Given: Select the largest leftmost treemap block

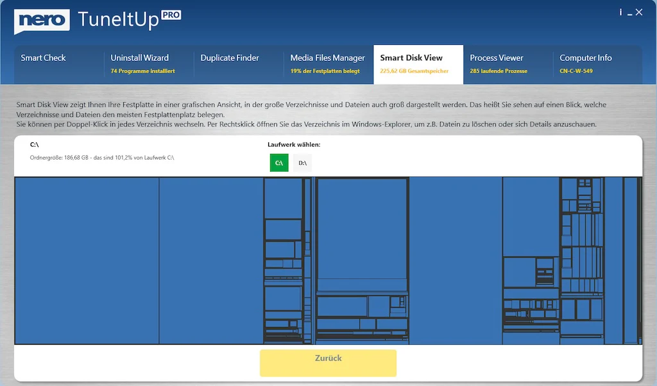Looking at the screenshot, I should tap(87, 260).
